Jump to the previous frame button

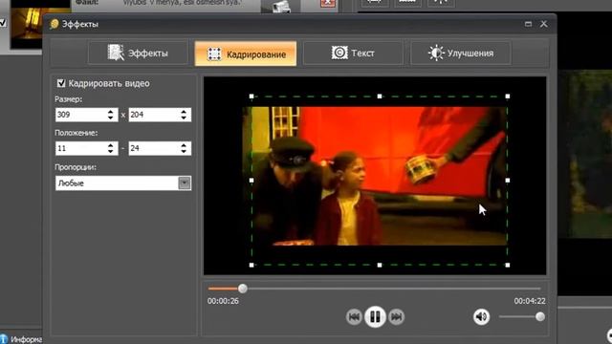coord(354,316)
